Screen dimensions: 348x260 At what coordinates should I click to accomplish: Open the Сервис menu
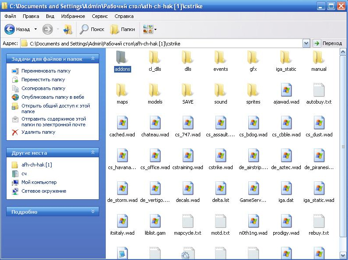100,16
